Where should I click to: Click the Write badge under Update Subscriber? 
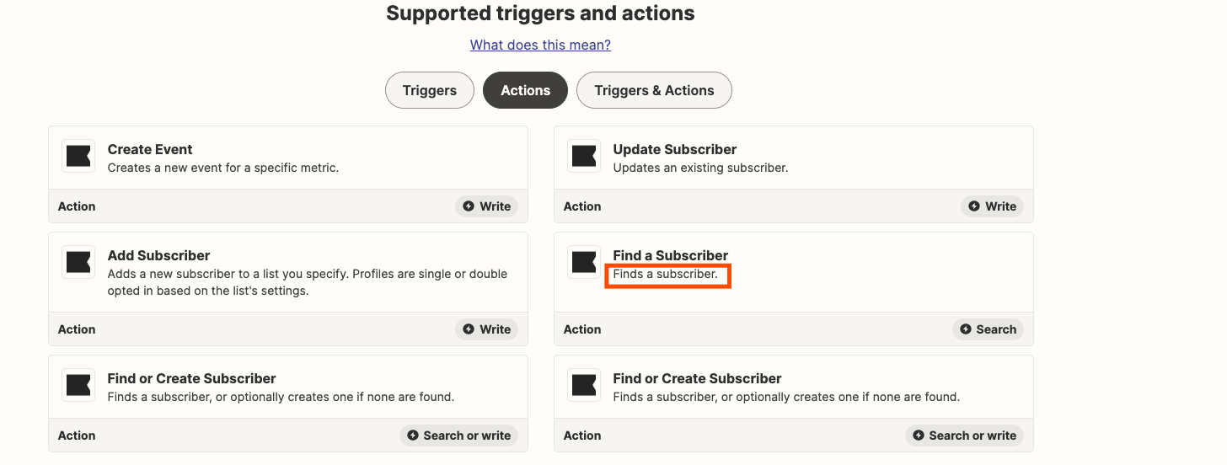[992, 206]
